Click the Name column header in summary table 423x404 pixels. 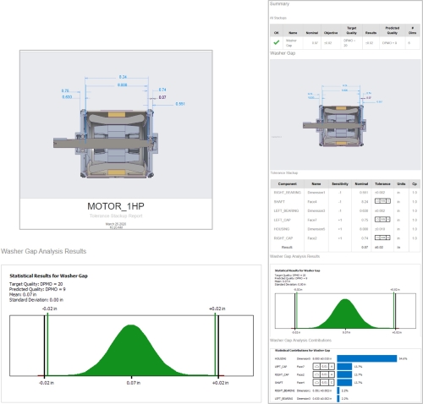[x=293, y=33]
